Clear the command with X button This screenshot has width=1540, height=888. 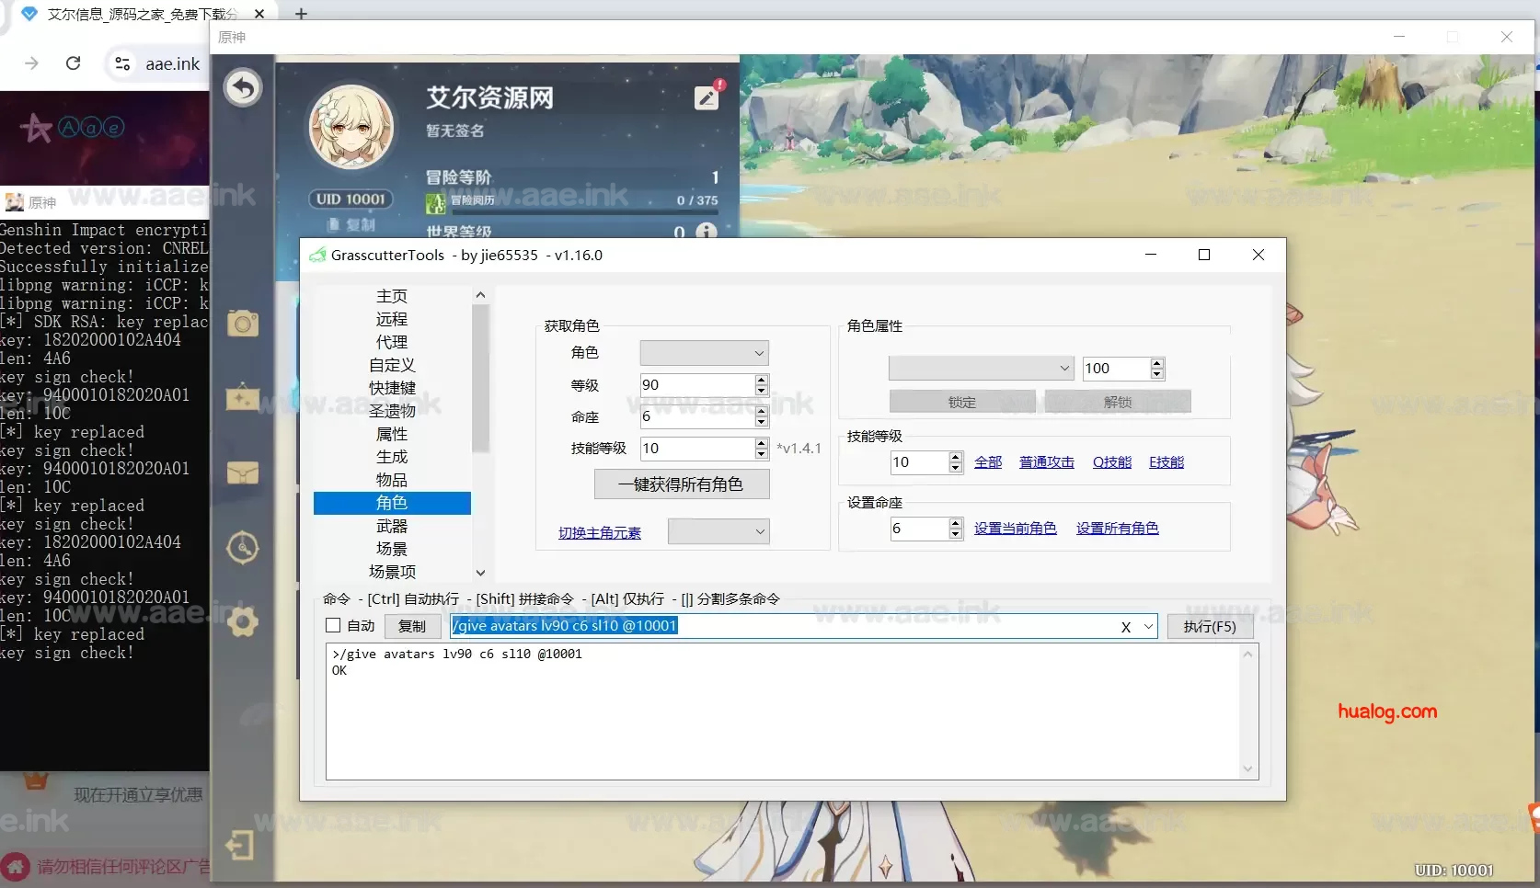(x=1126, y=627)
